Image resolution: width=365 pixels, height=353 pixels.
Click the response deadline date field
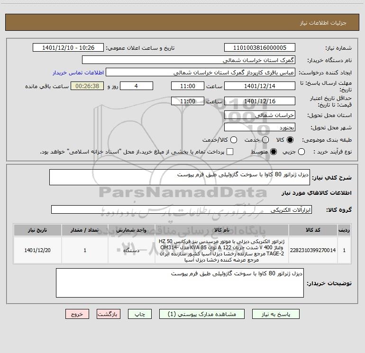point(260,86)
